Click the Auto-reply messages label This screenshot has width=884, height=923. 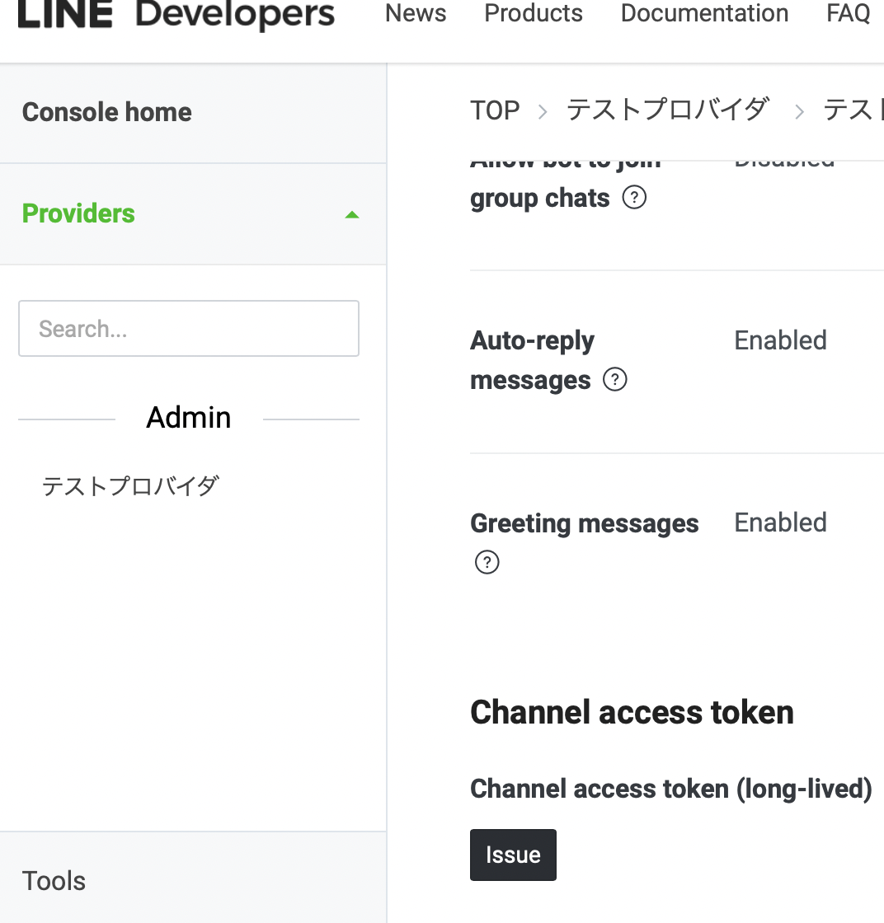(533, 359)
